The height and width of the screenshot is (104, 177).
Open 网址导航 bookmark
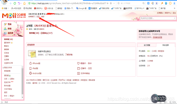[28, 8]
